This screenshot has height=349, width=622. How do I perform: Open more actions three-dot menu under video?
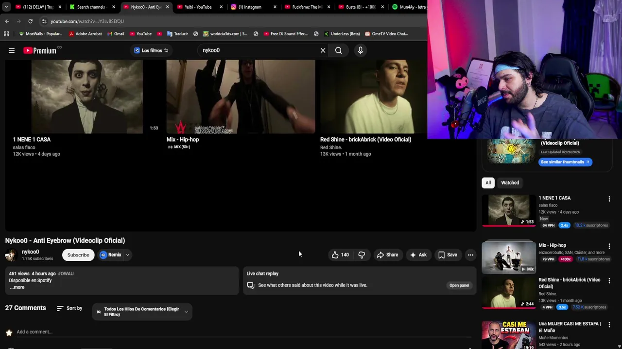pos(470,254)
